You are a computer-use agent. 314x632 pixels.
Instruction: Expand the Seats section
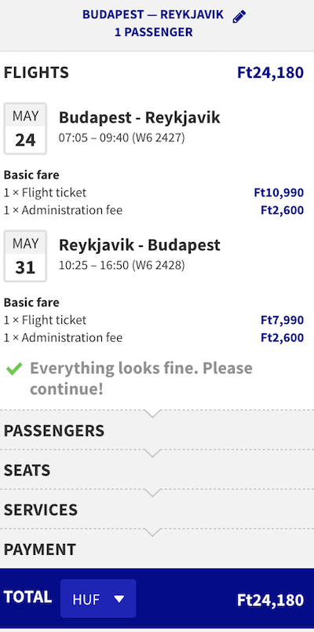coord(157,470)
